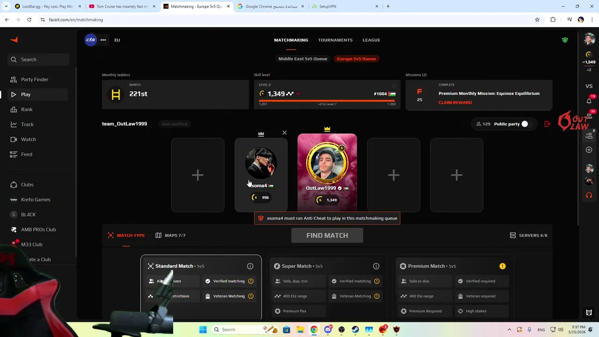The height and width of the screenshot is (337, 599).
Task: Click the CLAIM REWARD link
Action: pos(455,103)
